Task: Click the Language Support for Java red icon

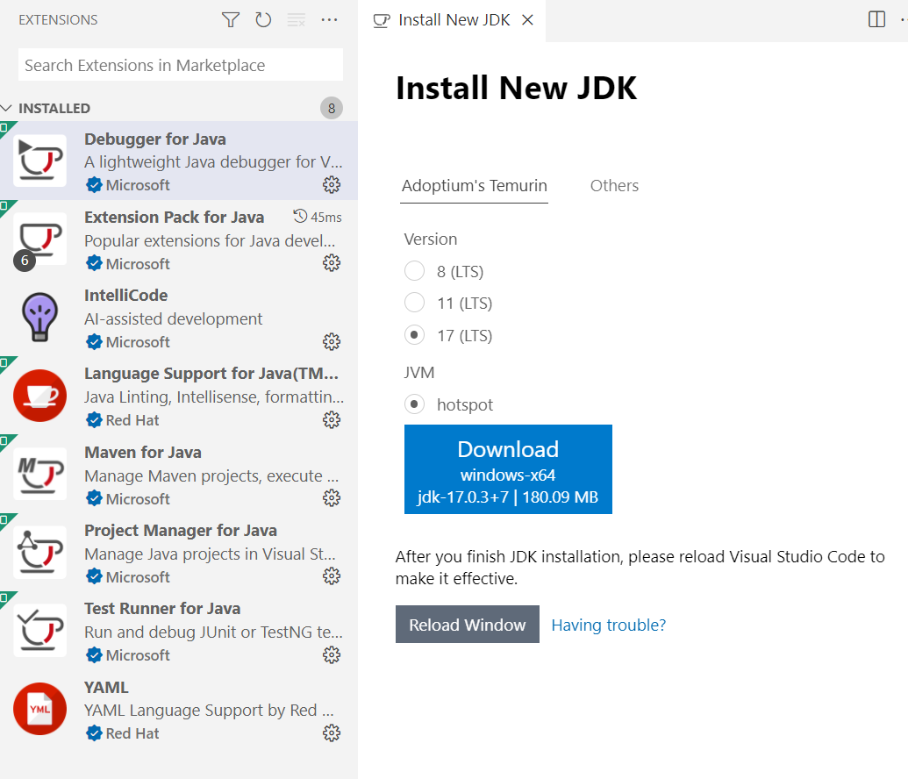Action: point(40,396)
